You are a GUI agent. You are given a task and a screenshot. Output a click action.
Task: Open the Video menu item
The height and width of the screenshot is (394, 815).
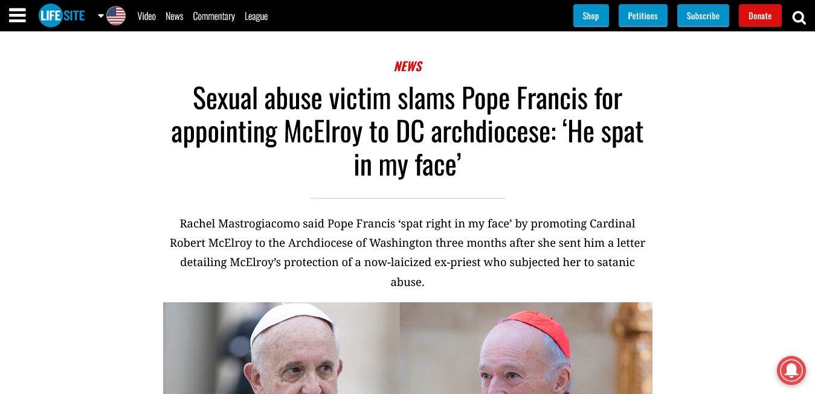[146, 16]
